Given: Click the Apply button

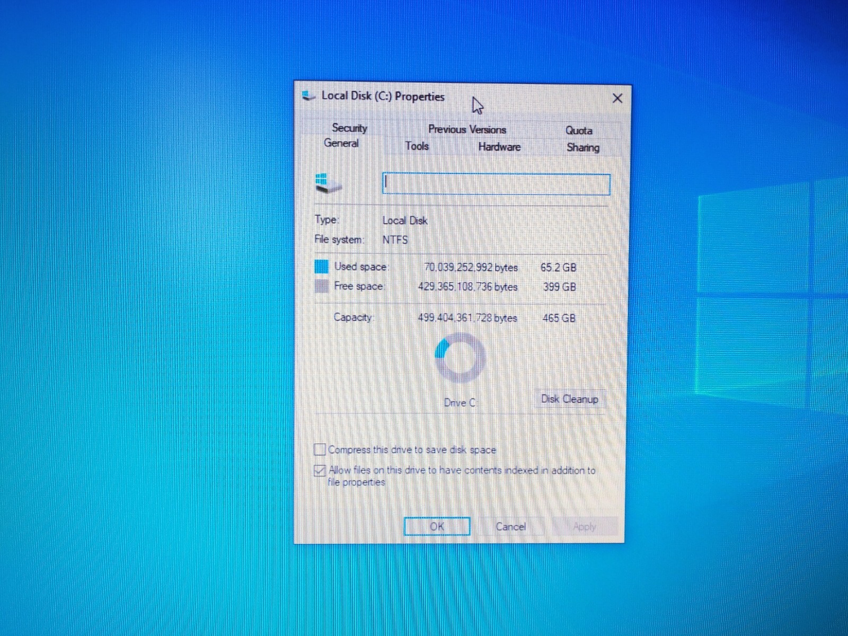Looking at the screenshot, I should [x=585, y=527].
